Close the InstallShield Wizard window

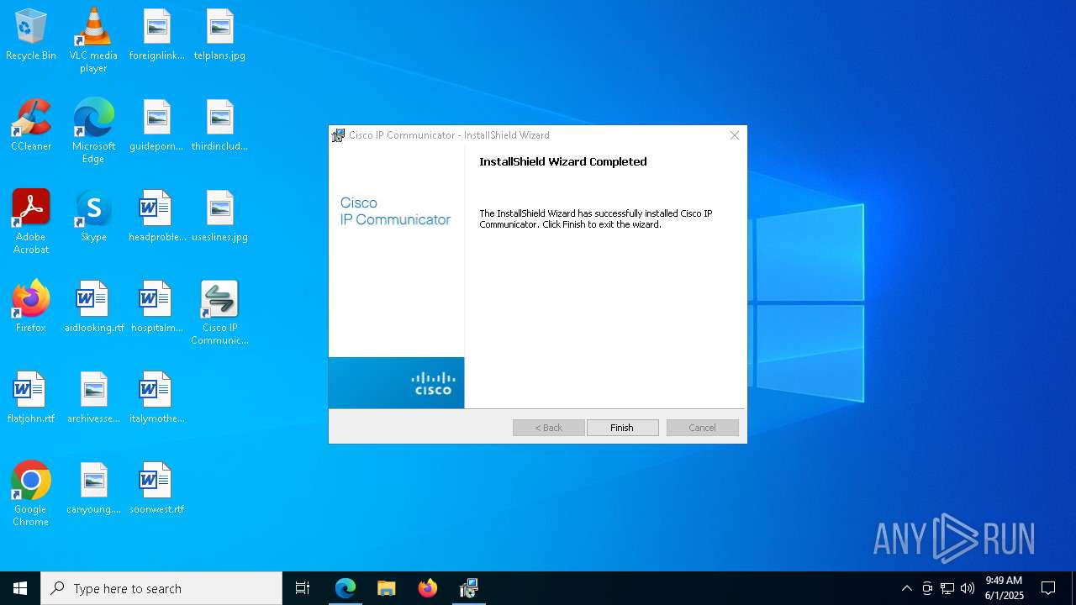click(x=735, y=135)
